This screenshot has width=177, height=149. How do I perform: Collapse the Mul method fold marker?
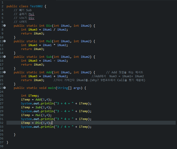click(4, 41)
